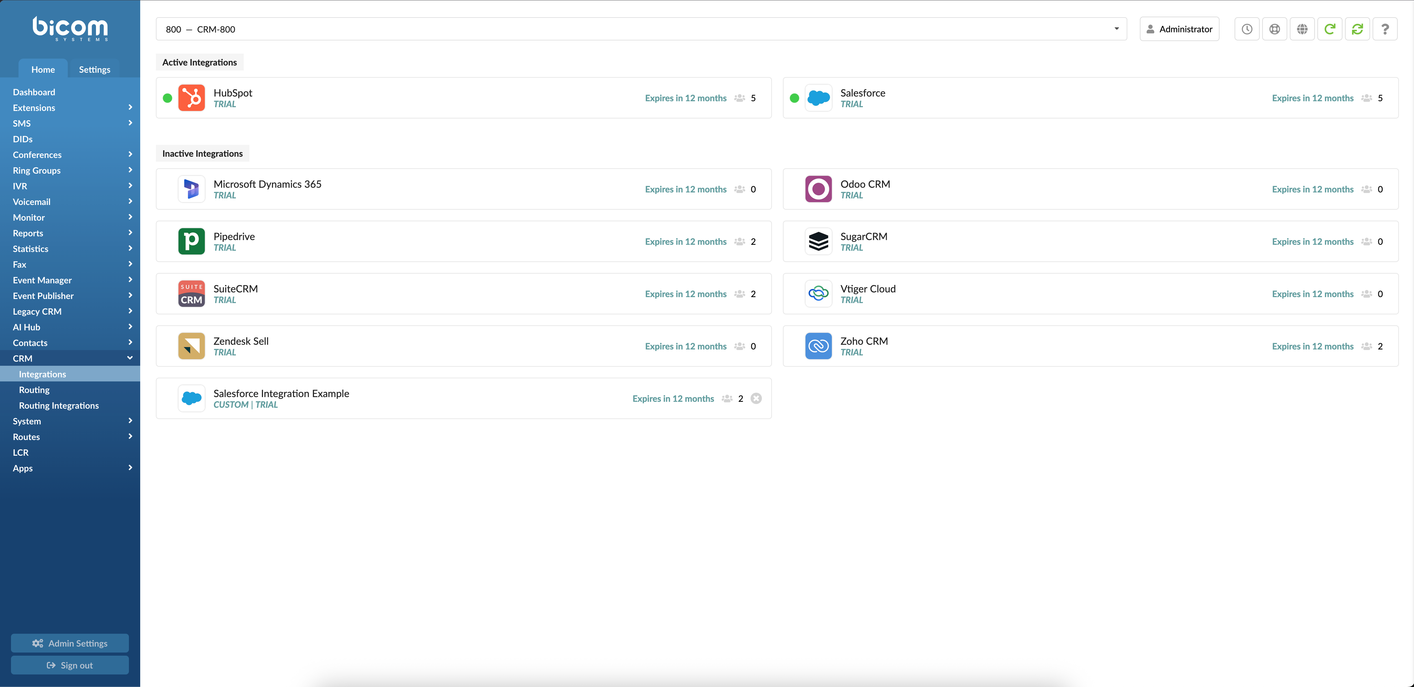Select Integrations under CRM
The image size is (1414, 687).
tap(70, 374)
